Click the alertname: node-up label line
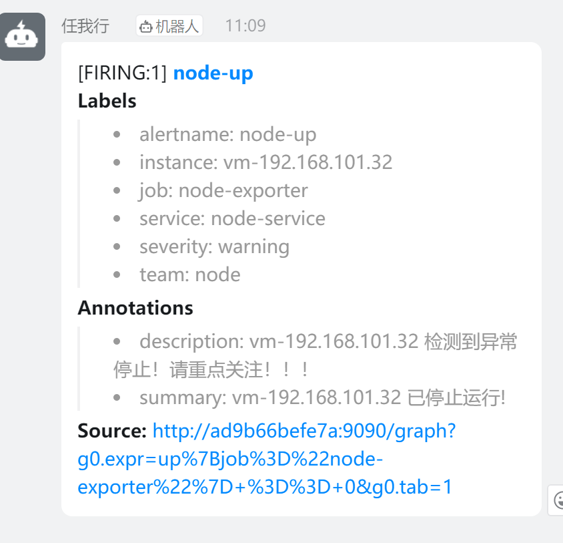 (227, 134)
